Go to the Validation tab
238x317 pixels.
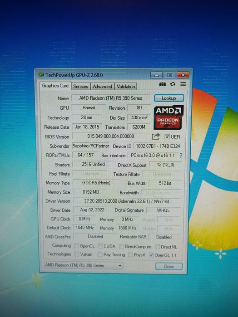126,87
